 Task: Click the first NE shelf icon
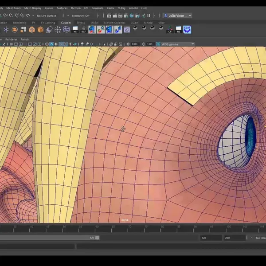pyautogui.click(x=75, y=30)
